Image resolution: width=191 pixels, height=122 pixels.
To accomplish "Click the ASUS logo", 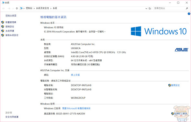I will (182, 50).
